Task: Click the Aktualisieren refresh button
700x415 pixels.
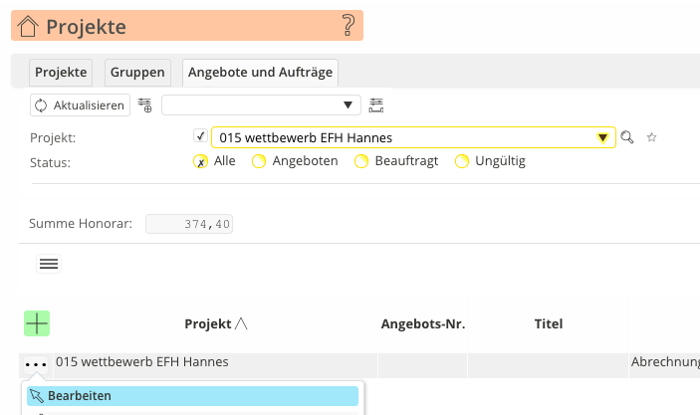Action: 81,104
